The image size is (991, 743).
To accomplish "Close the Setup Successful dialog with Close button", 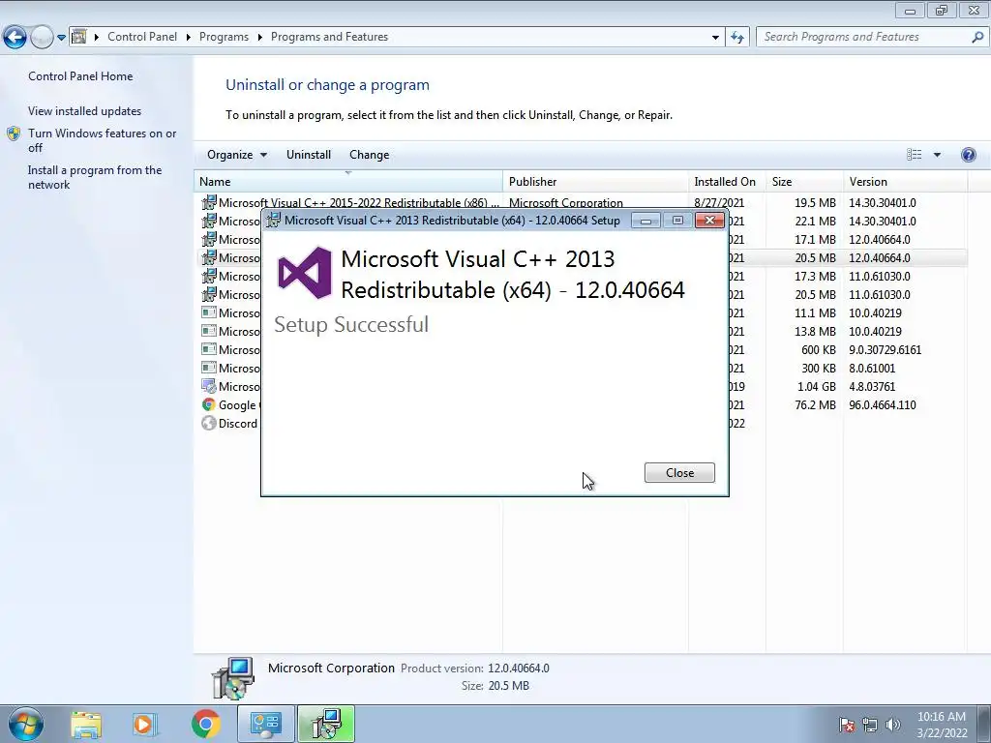I will 679,472.
